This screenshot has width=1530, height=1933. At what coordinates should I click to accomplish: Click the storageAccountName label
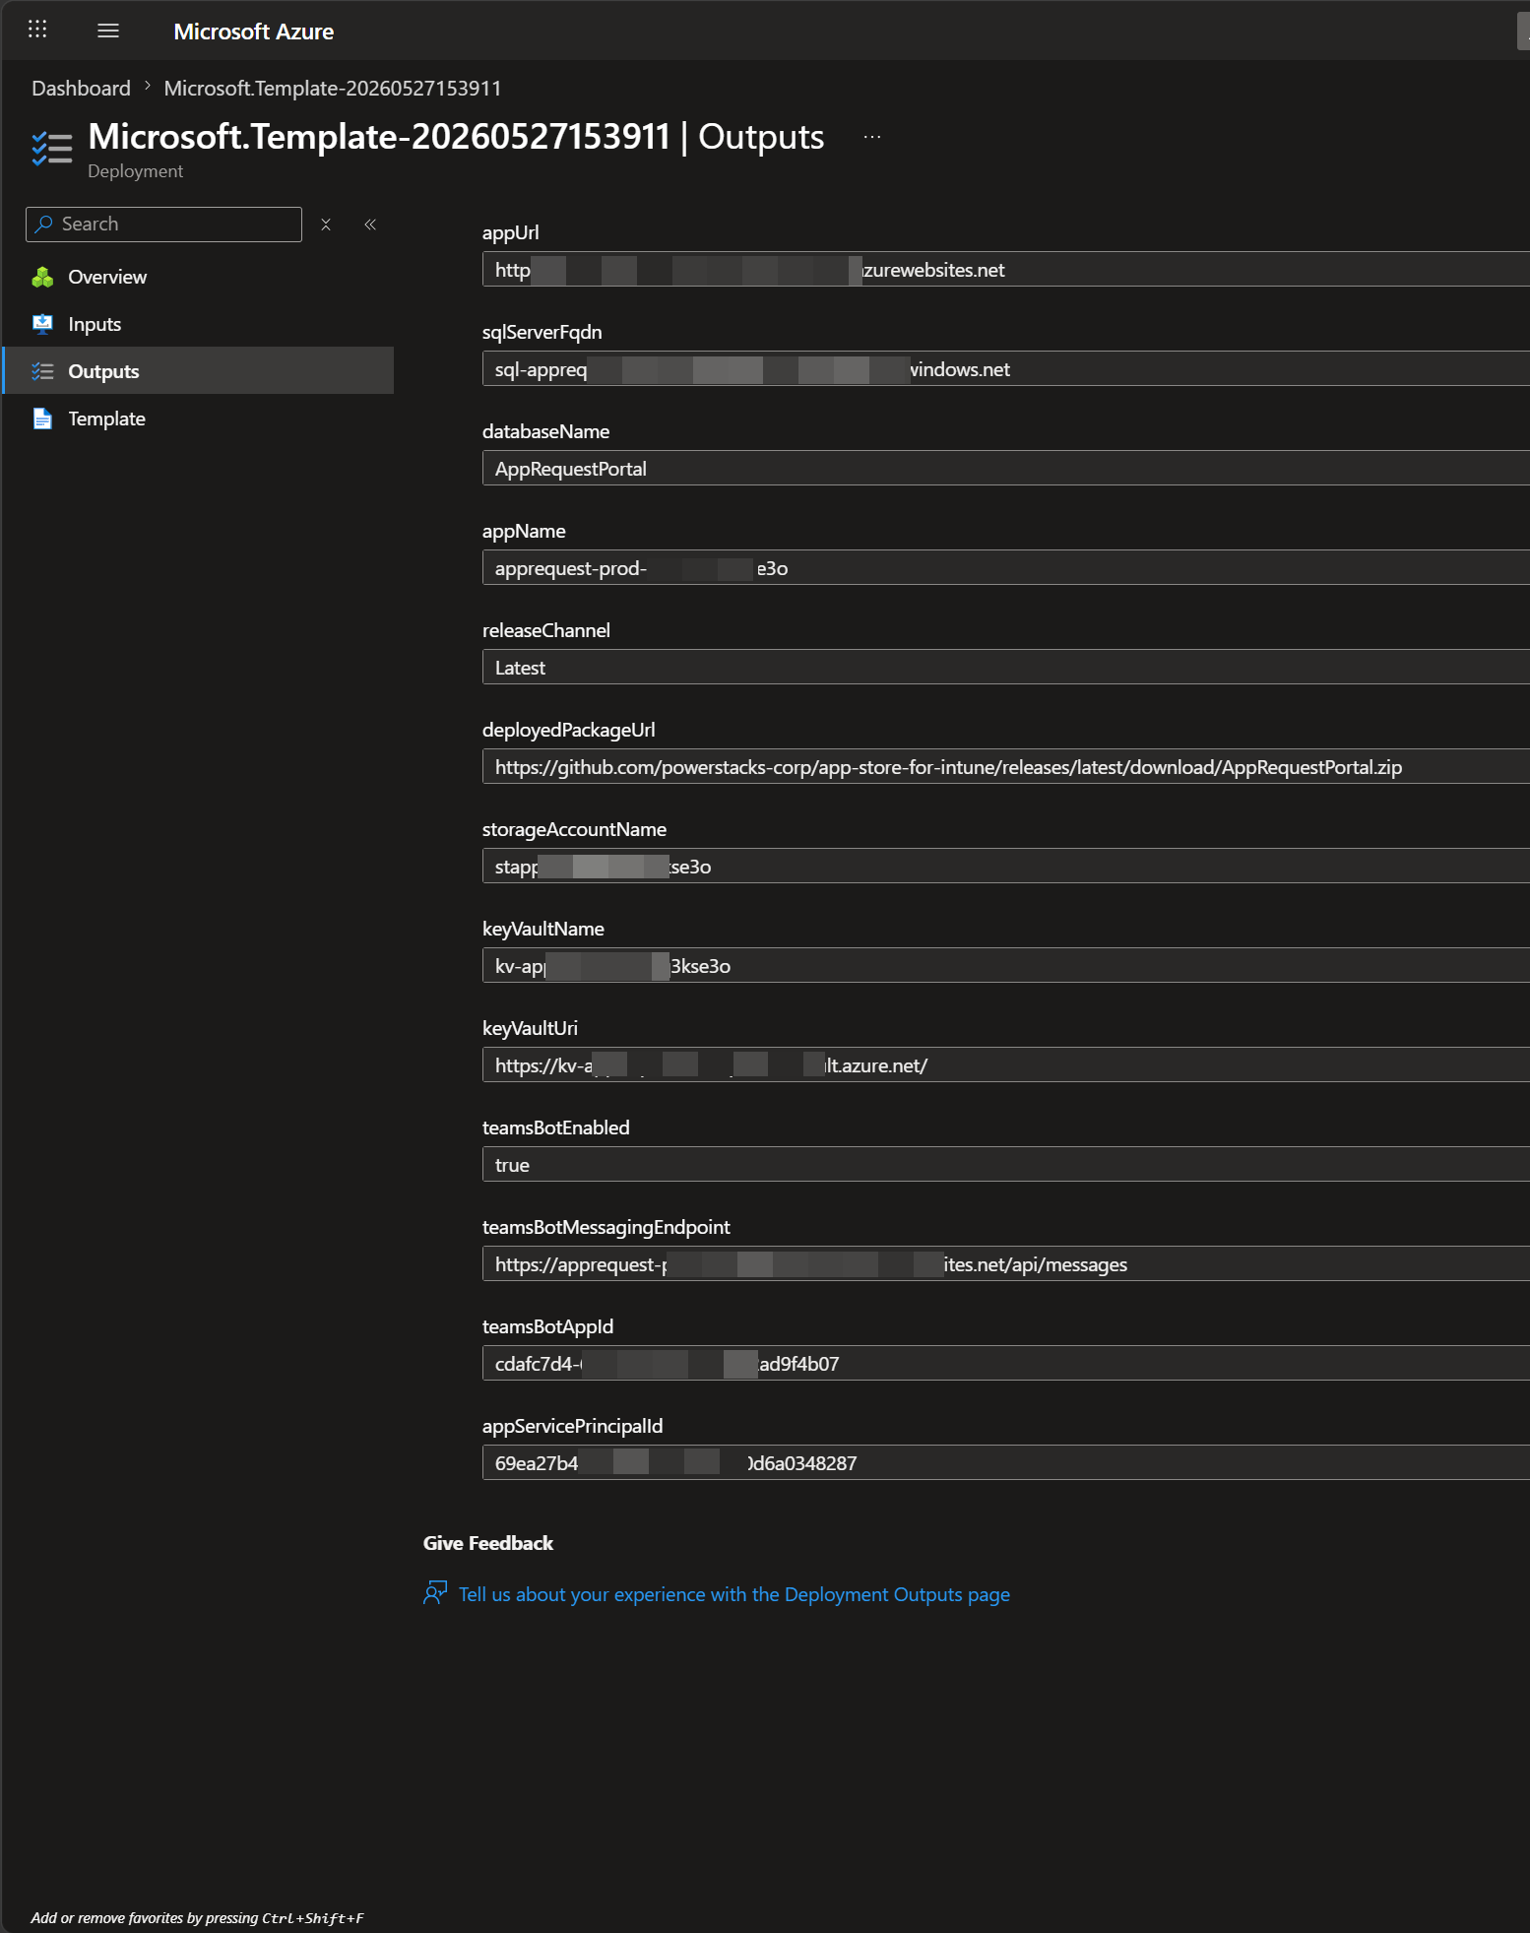[574, 829]
